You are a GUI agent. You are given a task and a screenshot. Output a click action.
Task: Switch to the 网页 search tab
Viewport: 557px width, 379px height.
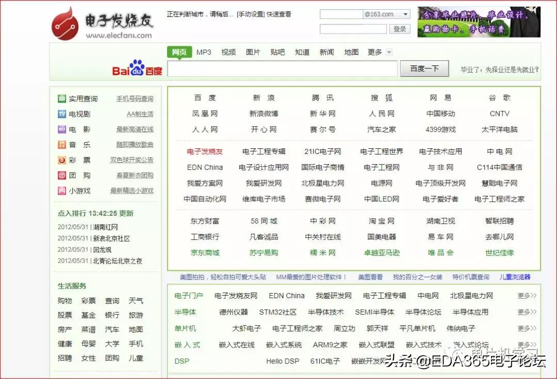click(x=178, y=52)
